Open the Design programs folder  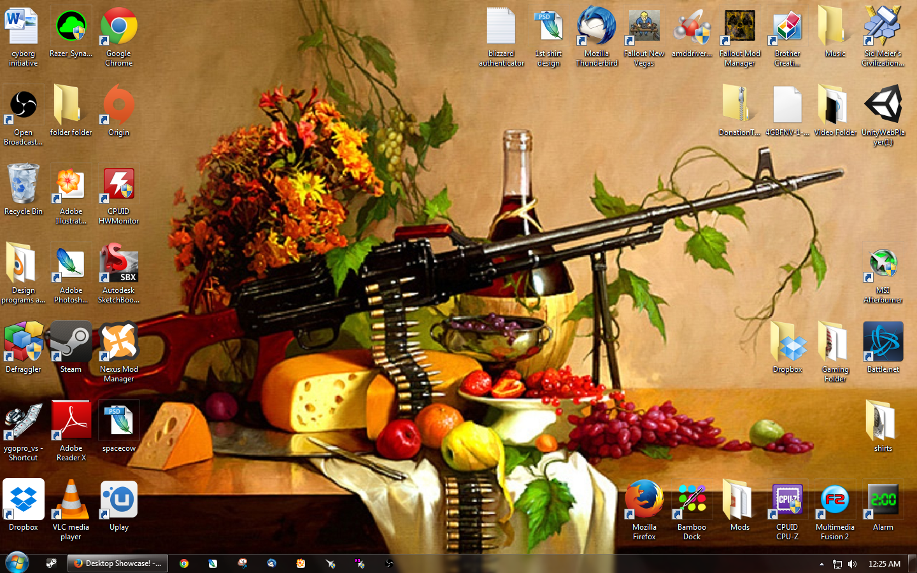[x=24, y=274]
